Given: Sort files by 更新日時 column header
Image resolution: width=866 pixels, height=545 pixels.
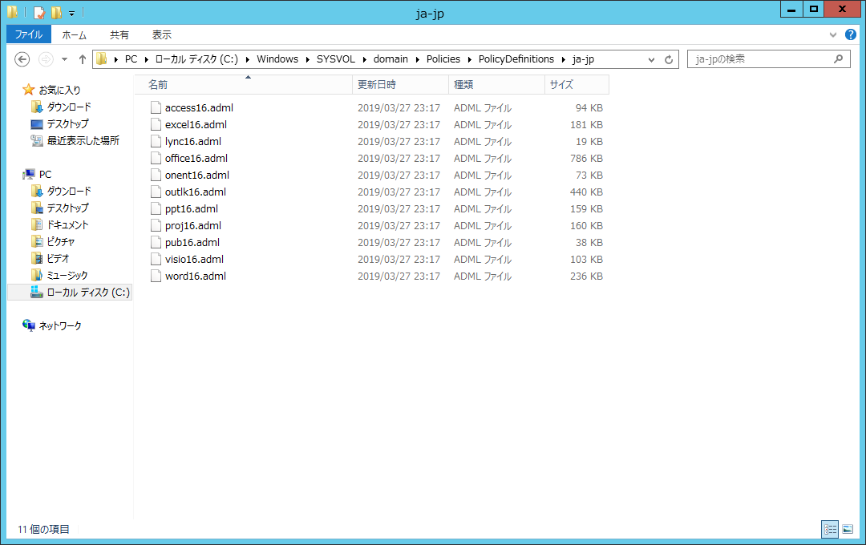Looking at the screenshot, I should point(400,84).
